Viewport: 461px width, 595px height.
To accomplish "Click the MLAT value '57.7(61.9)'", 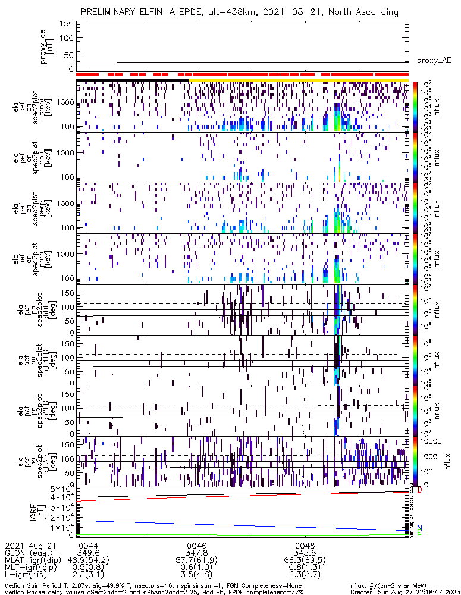I will pos(196,560).
